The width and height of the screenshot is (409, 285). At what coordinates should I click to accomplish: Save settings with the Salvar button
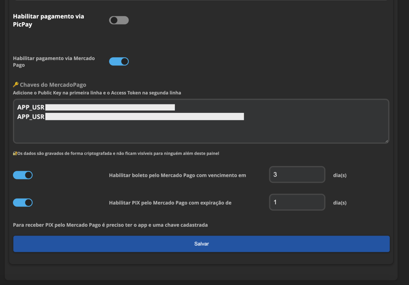click(201, 244)
